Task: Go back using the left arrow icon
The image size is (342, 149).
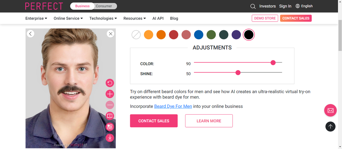Action: 30,34
